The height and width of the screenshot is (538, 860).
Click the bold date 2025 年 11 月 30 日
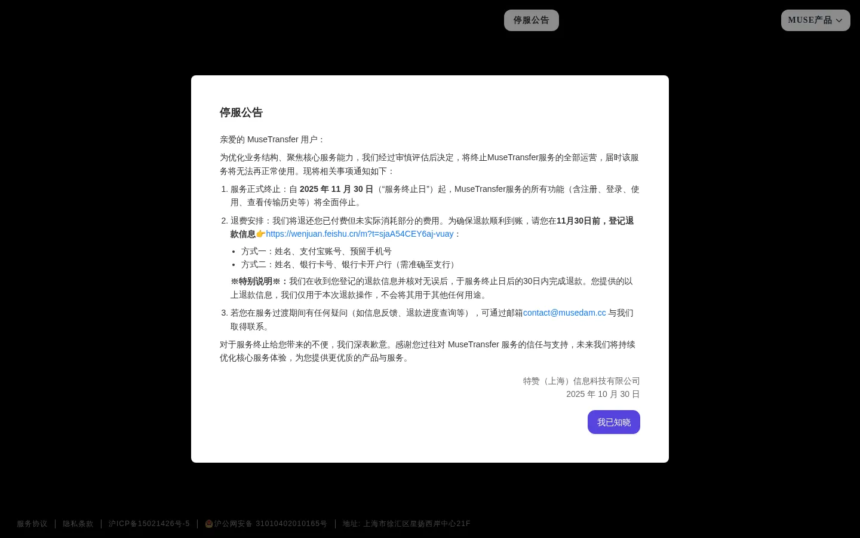tap(336, 189)
